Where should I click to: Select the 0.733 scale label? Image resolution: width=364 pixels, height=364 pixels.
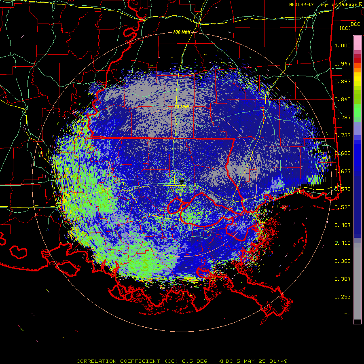point(343,135)
